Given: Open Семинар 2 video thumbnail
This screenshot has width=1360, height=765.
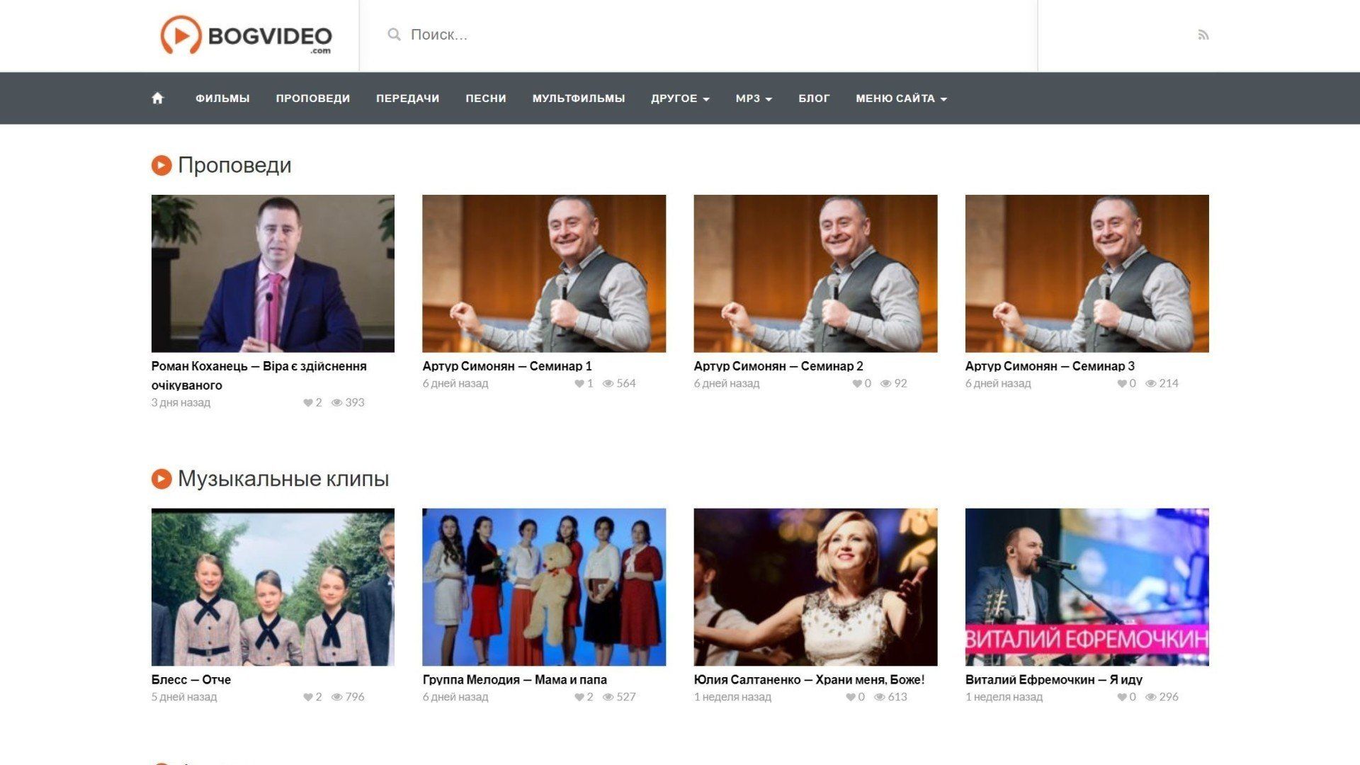Looking at the screenshot, I should [815, 273].
